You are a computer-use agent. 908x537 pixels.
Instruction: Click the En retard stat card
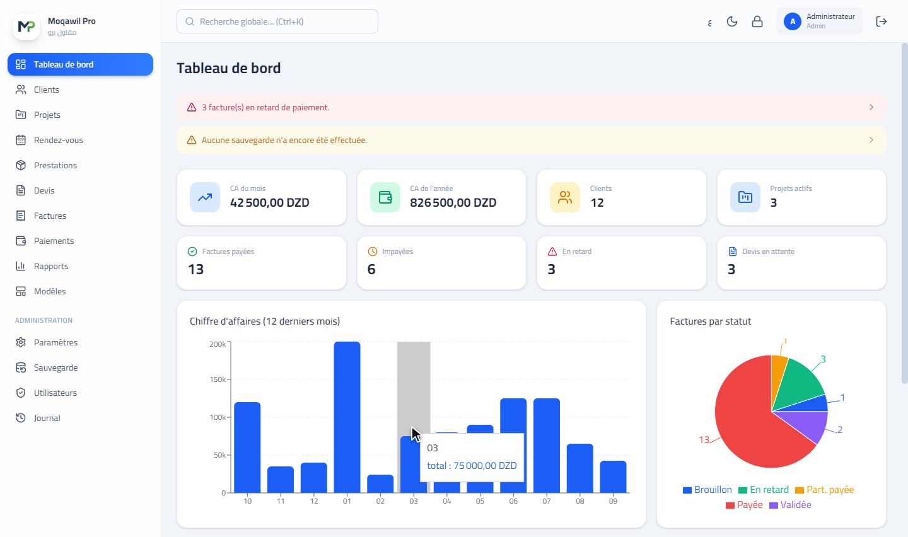(622, 263)
